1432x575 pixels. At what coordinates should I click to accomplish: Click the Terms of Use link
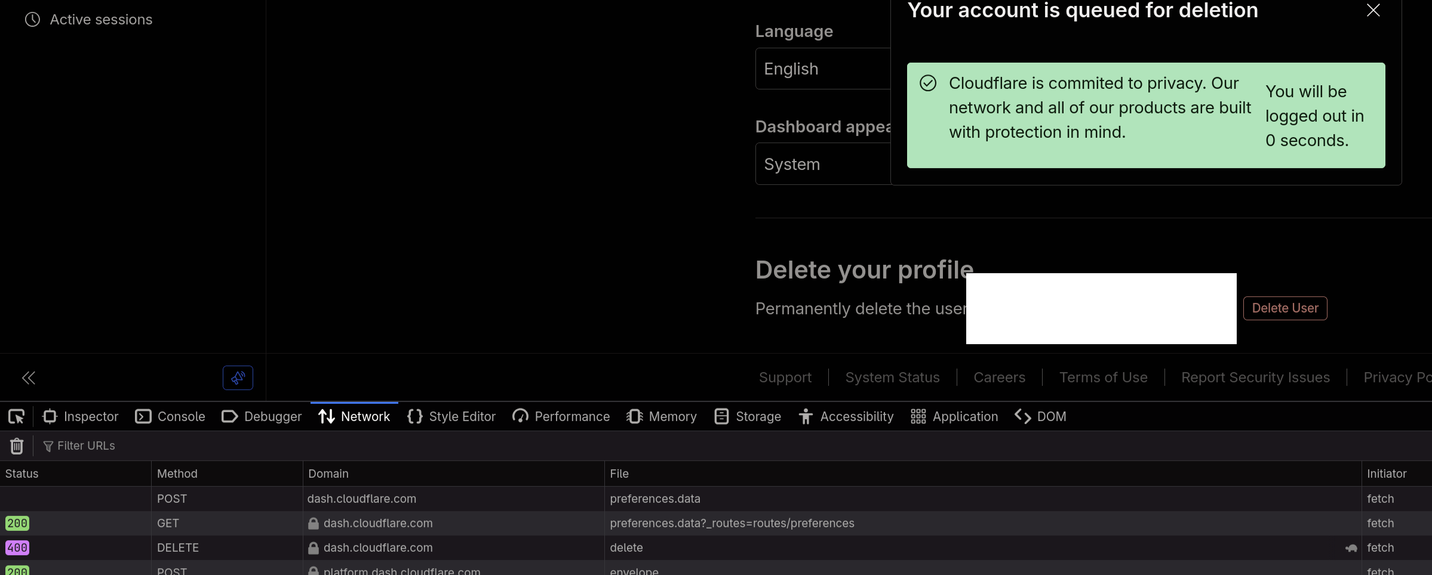click(1103, 378)
